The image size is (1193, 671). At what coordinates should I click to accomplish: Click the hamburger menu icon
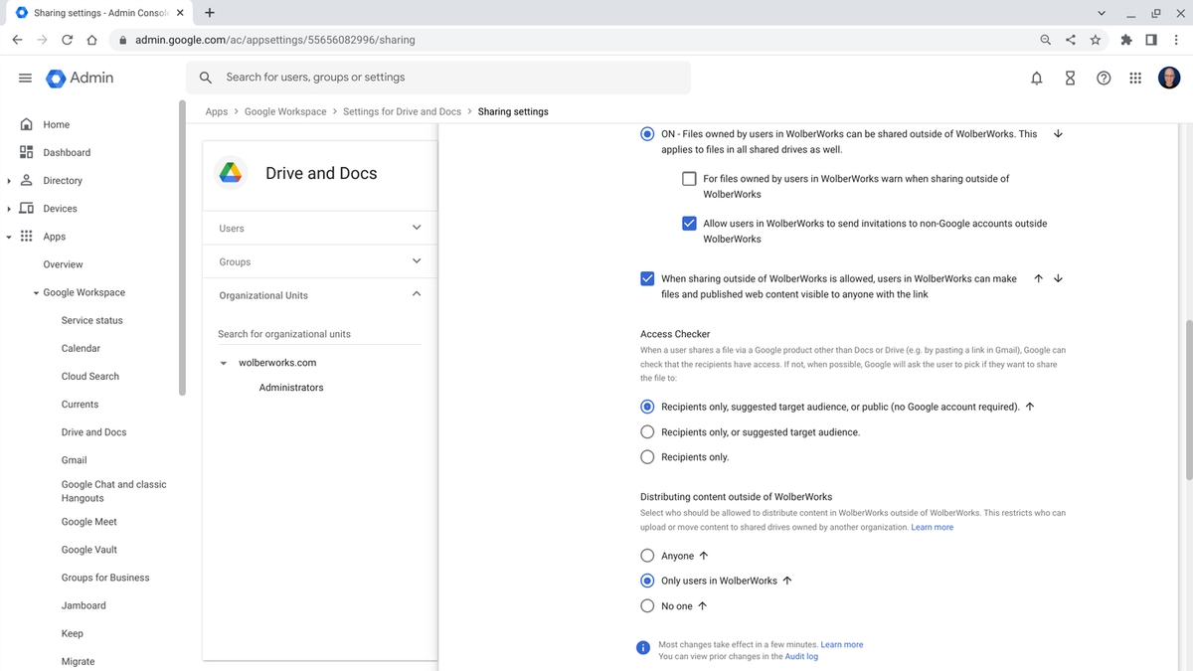(x=25, y=78)
